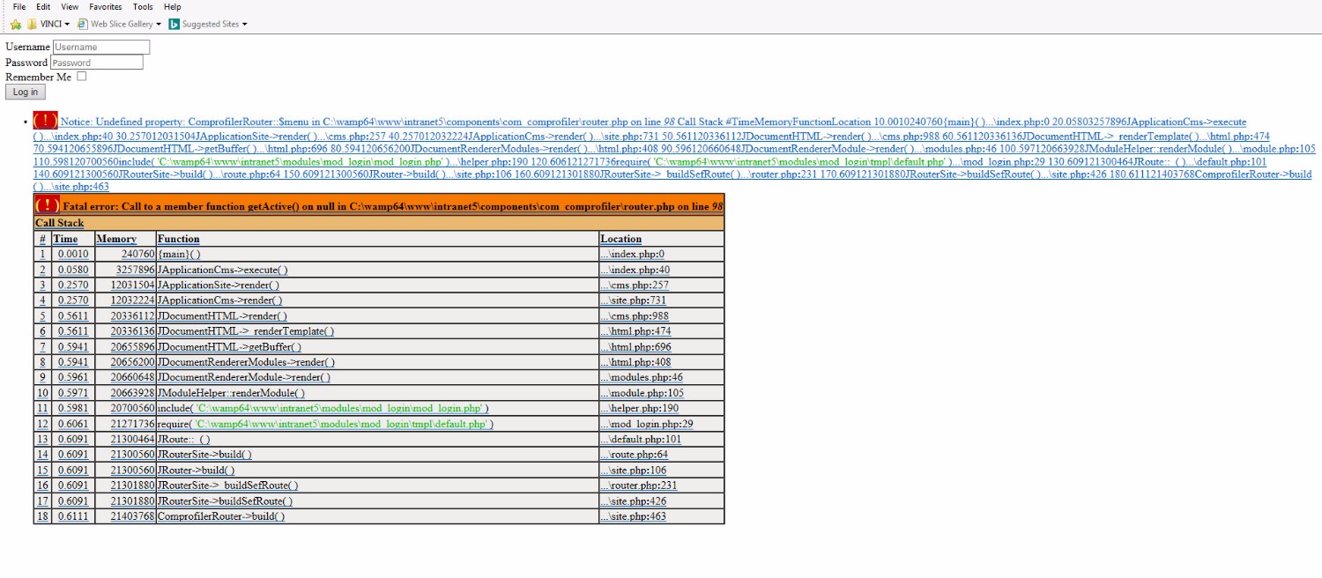Click the red warning icon beside the Notice

tap(46, 121)
